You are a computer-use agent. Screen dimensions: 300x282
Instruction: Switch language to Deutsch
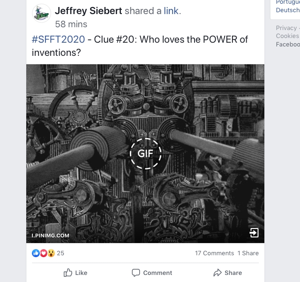click(288, 10)
